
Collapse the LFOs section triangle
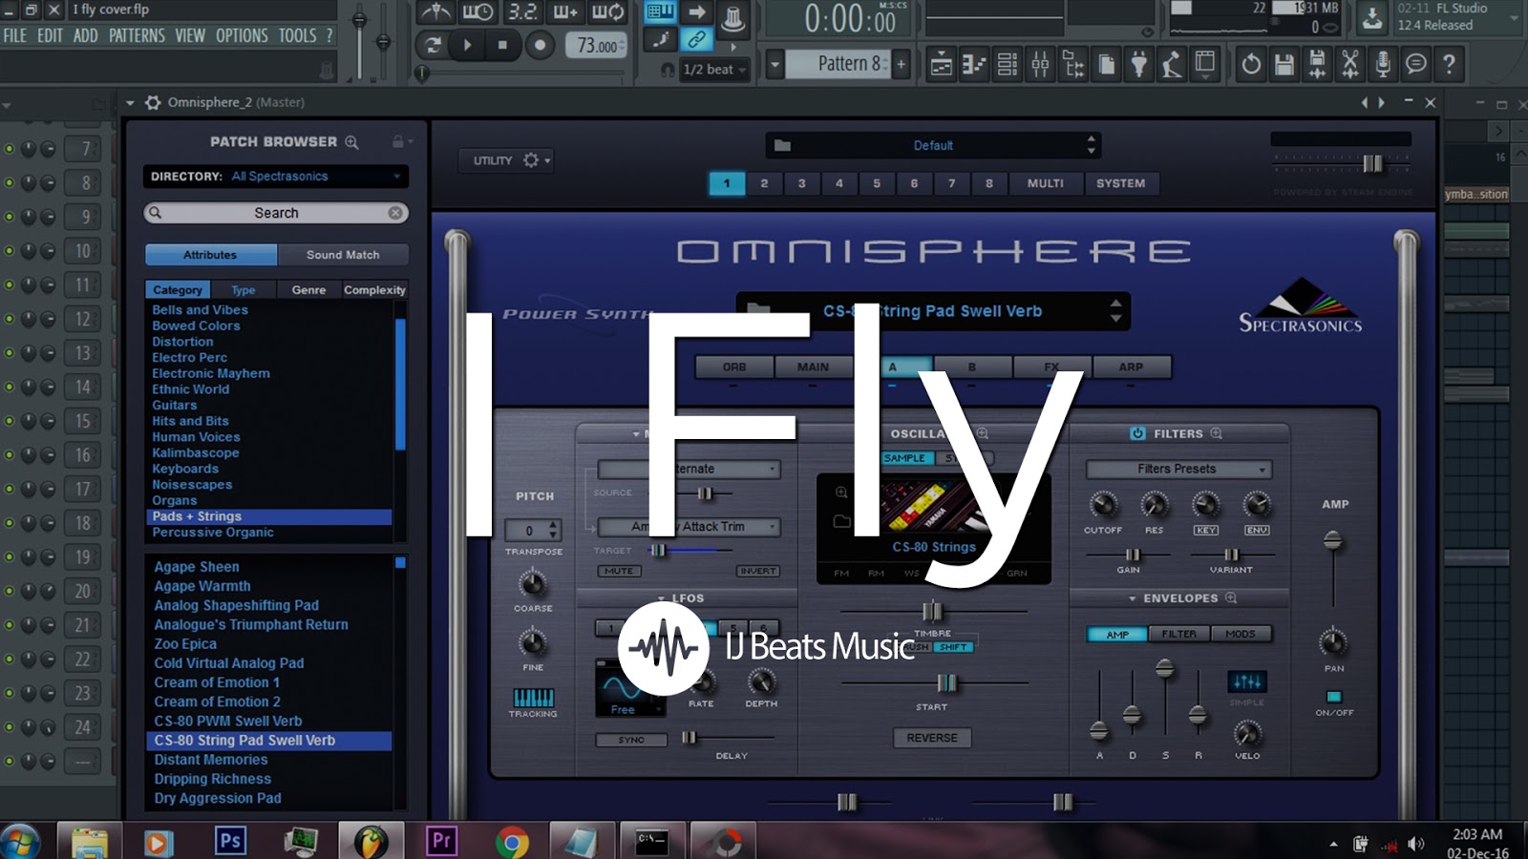click(x=661, y=598)
